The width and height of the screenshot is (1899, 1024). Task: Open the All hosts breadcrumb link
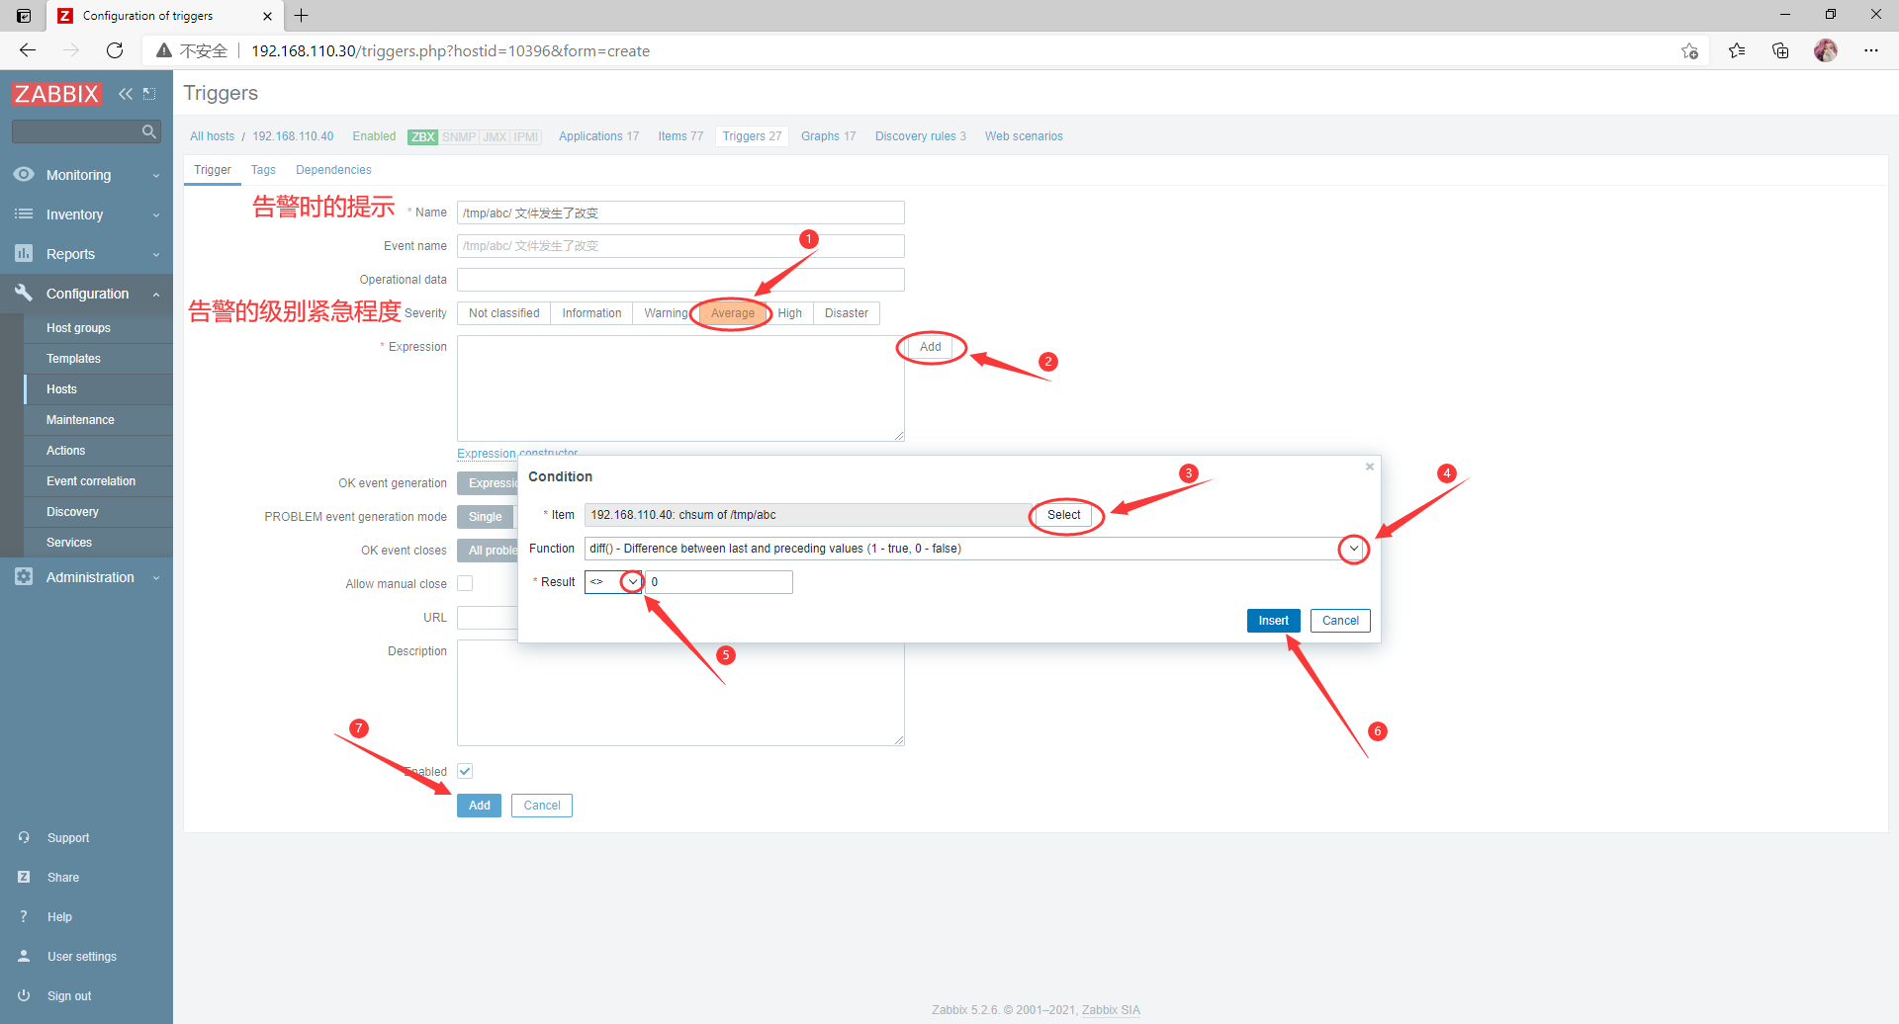tap(213, 136)
